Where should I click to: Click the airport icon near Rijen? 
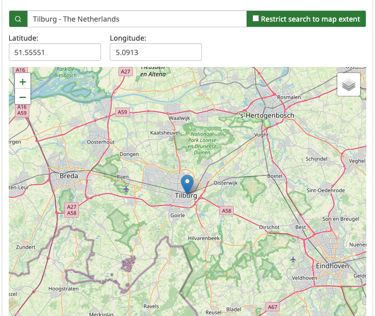point(126,189)
